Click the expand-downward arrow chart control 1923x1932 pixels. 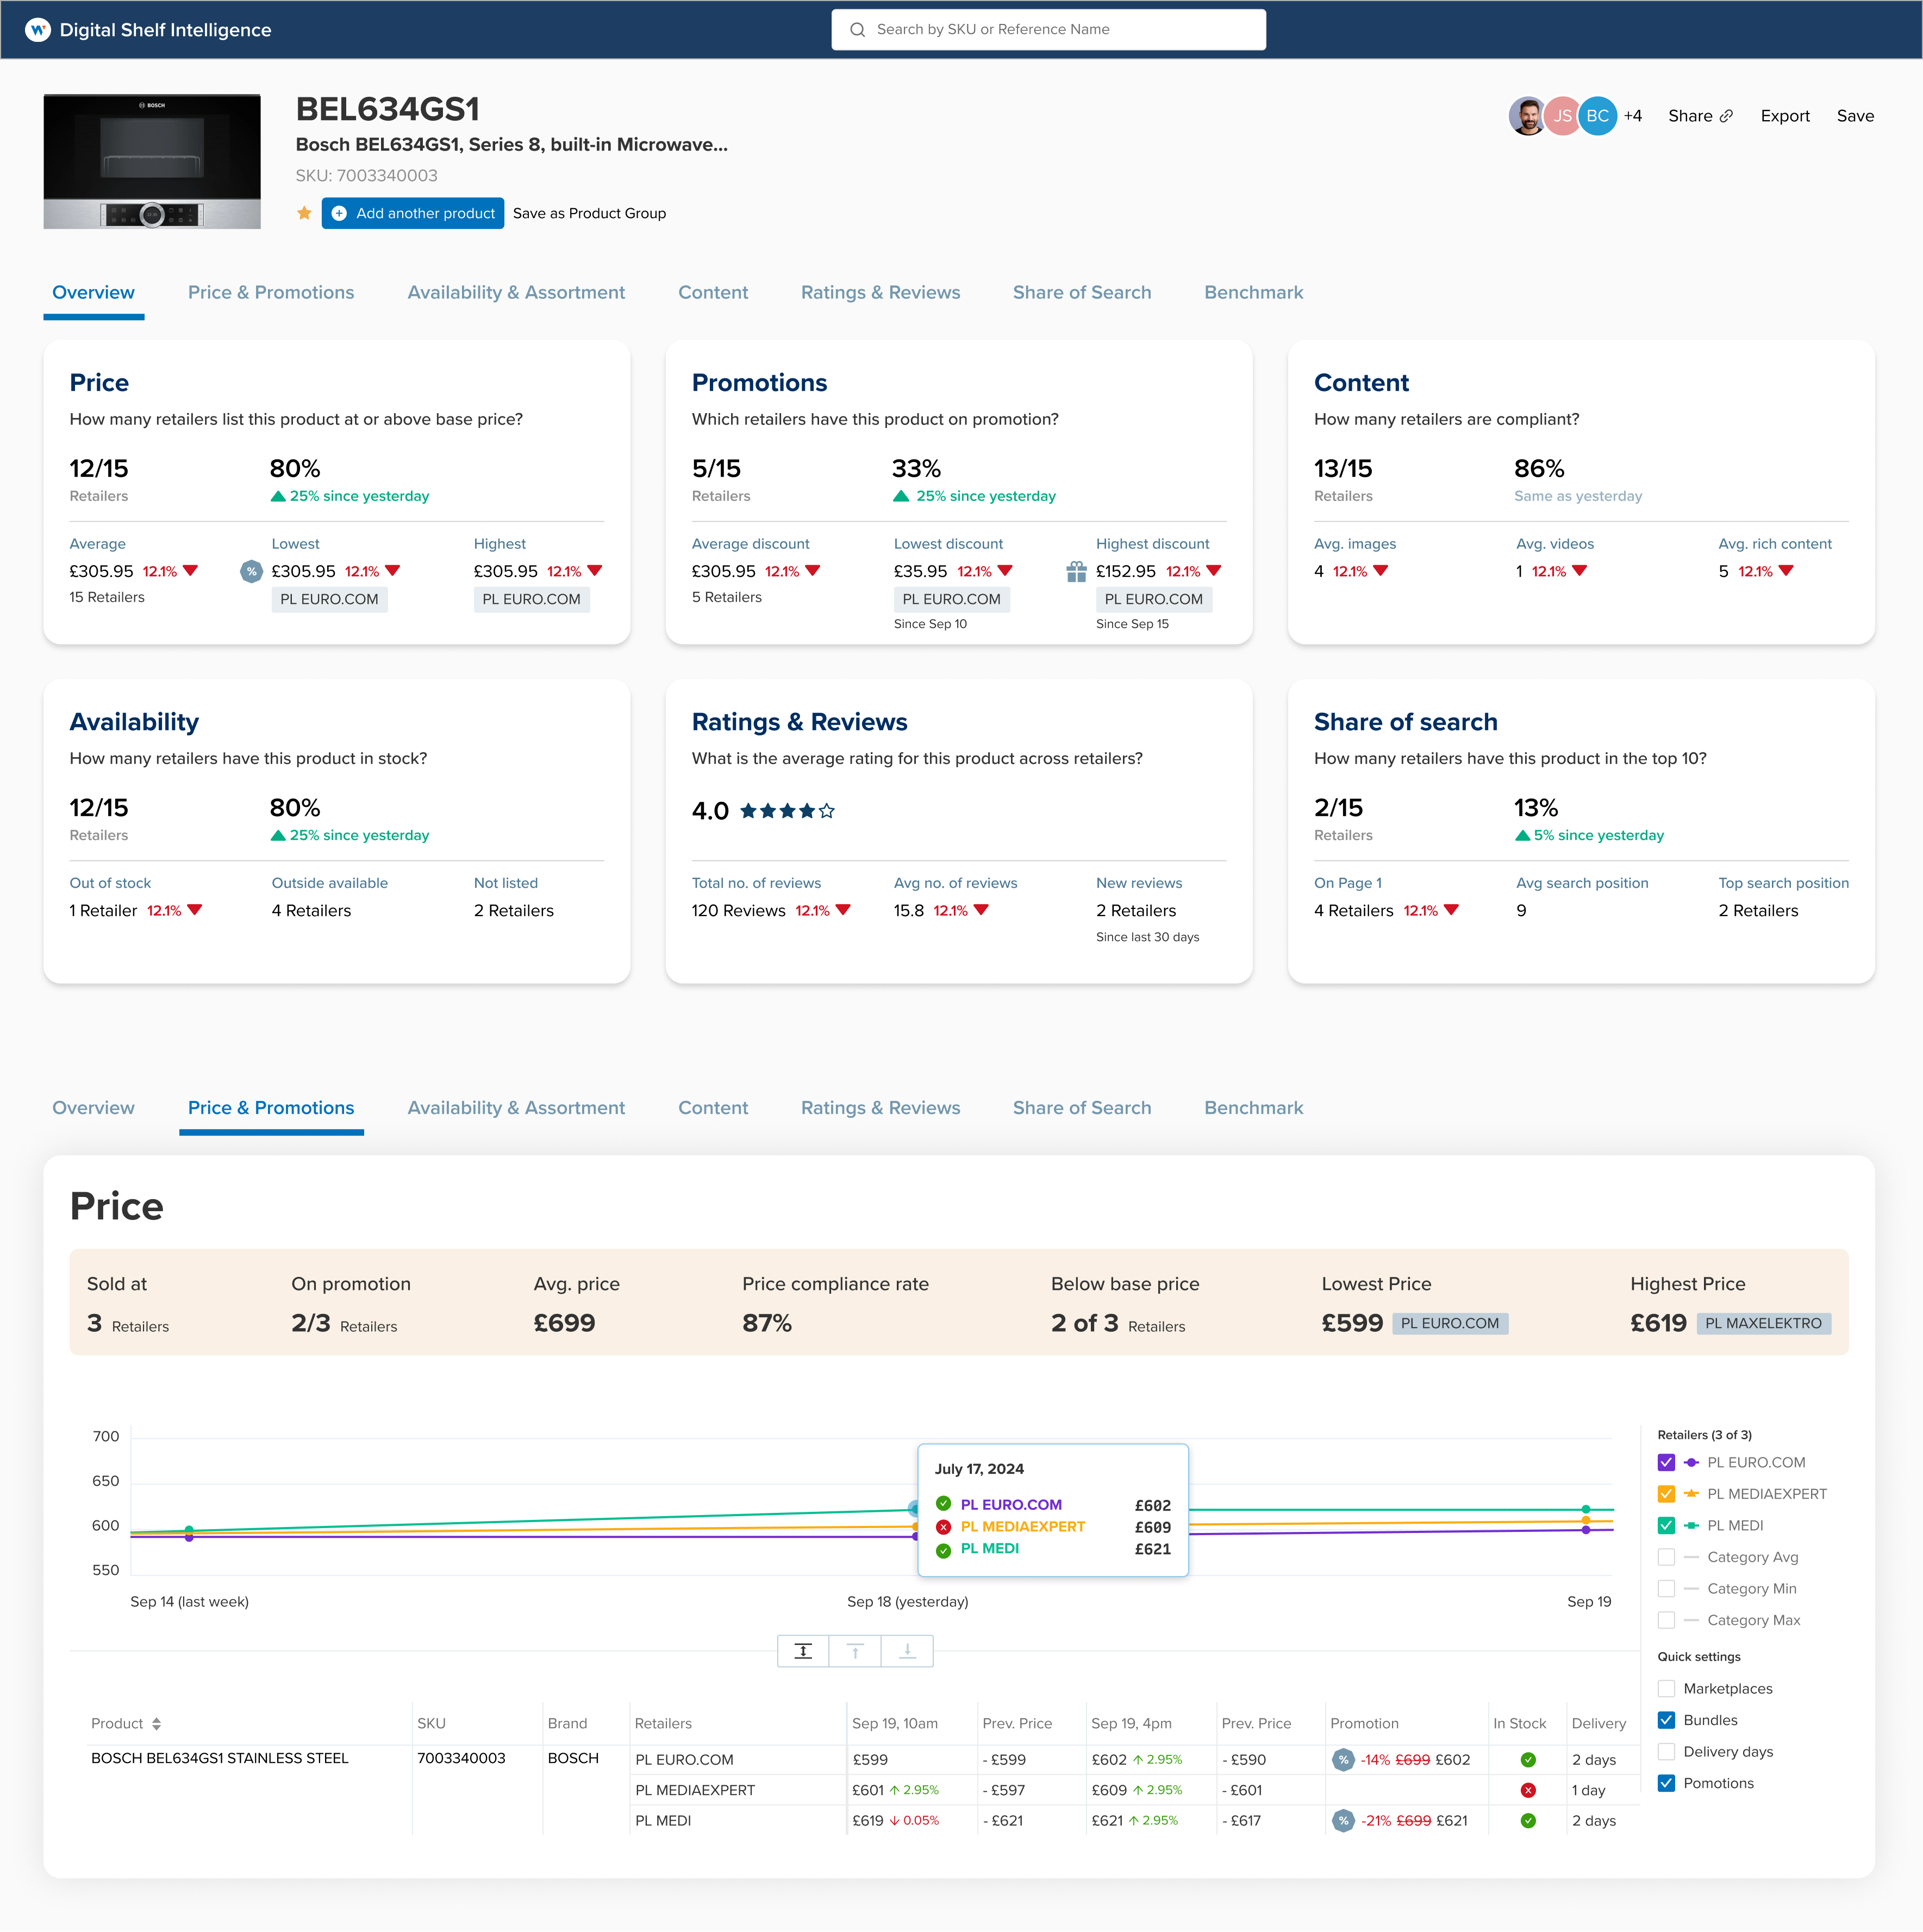(x=907, y=1651)
